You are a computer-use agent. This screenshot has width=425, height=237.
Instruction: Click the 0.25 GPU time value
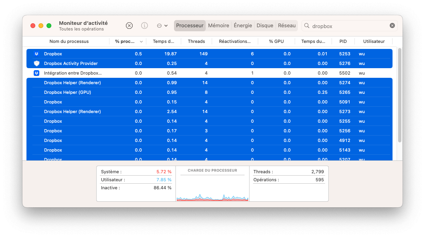click(x=322, y=92)
